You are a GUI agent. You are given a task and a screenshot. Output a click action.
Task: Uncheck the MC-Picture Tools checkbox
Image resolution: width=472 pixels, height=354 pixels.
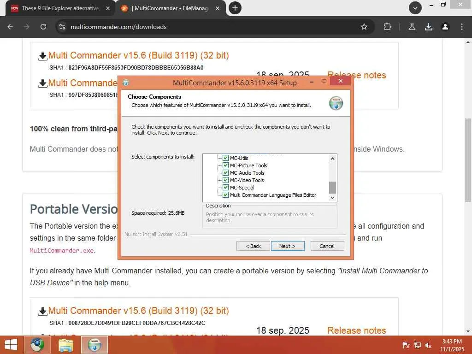pos(225,165)
